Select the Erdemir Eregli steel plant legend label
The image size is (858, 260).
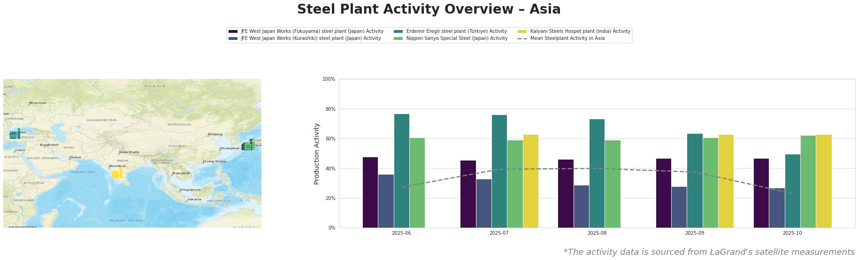456,31
